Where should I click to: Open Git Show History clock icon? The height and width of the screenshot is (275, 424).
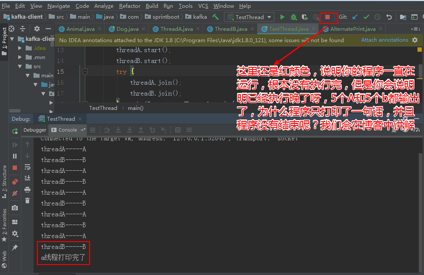[377, 17]
